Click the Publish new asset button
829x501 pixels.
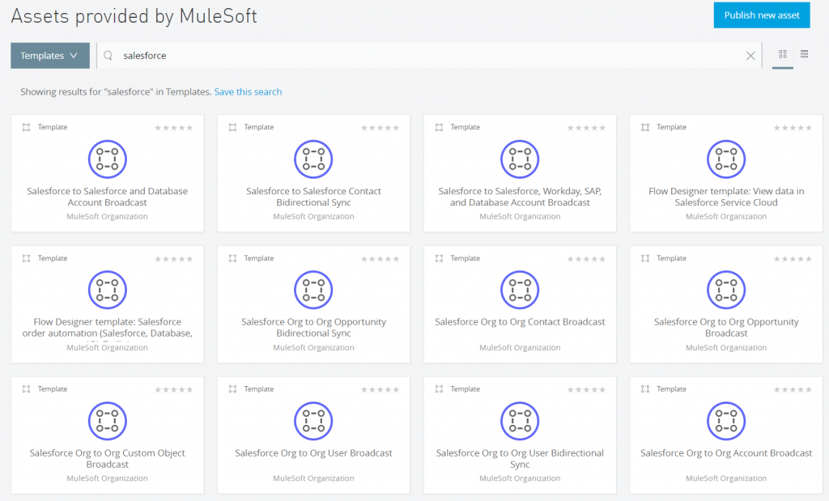point(761,15)
